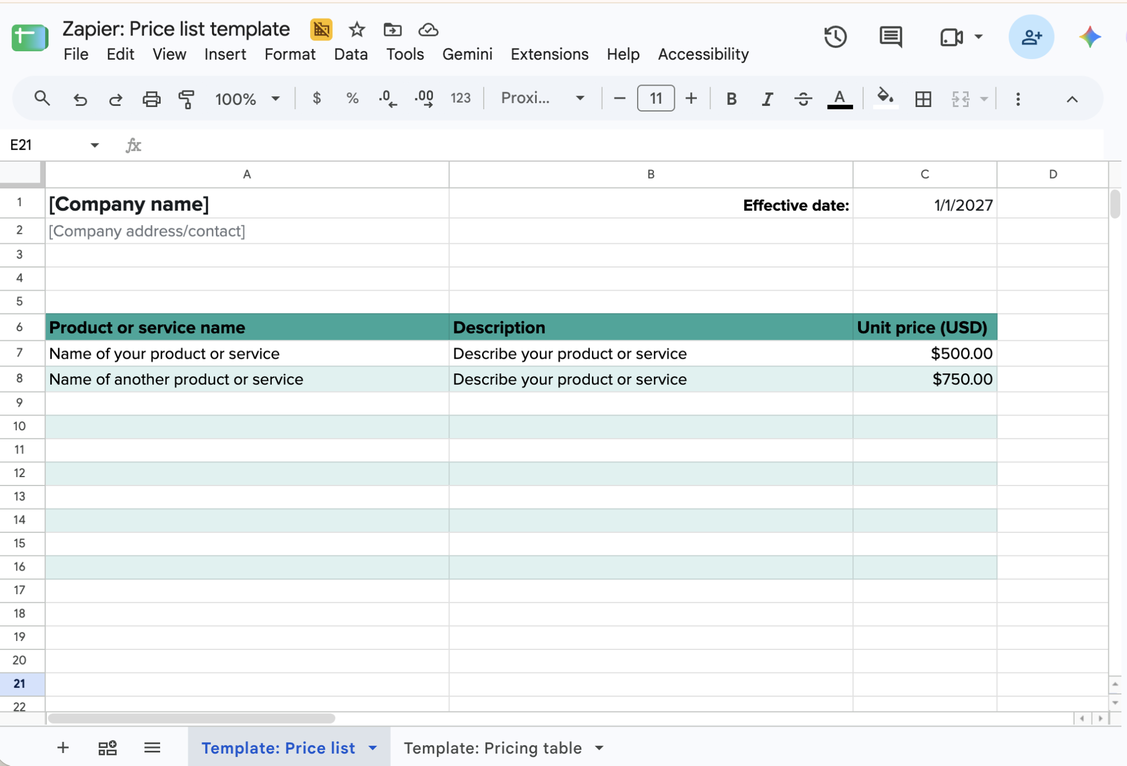Toggle bold formatting

click(731, 99)
